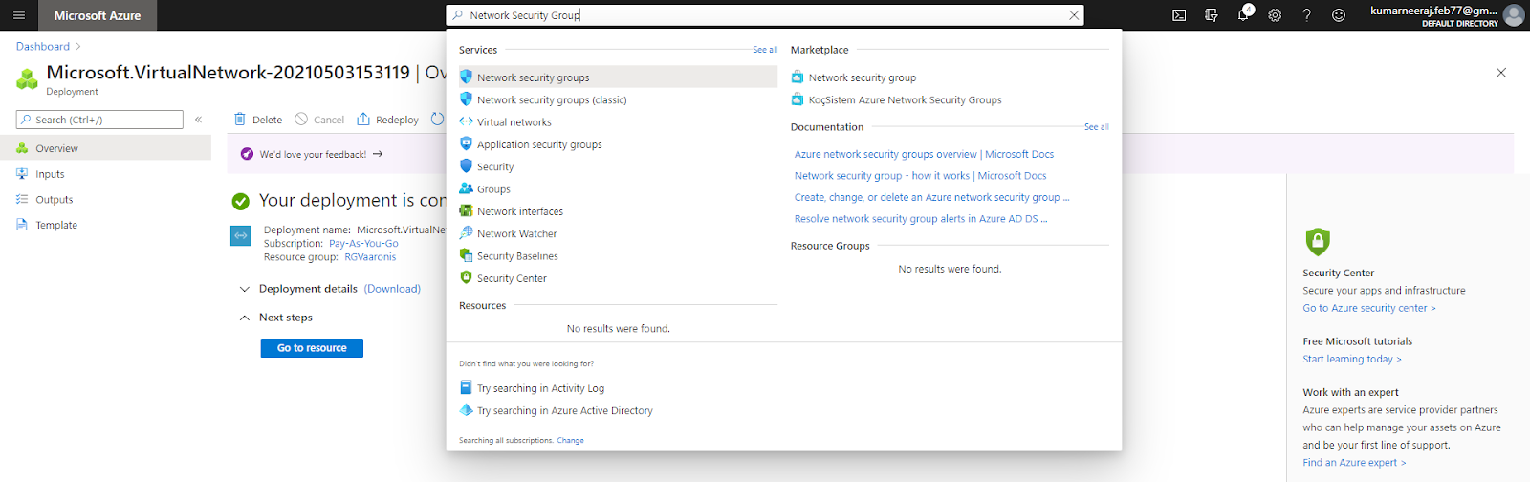
Task: Open the hamburger portal menu
Action: (18, 15)
